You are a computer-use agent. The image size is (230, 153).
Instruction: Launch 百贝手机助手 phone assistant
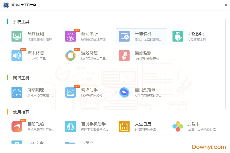(84, 126)
